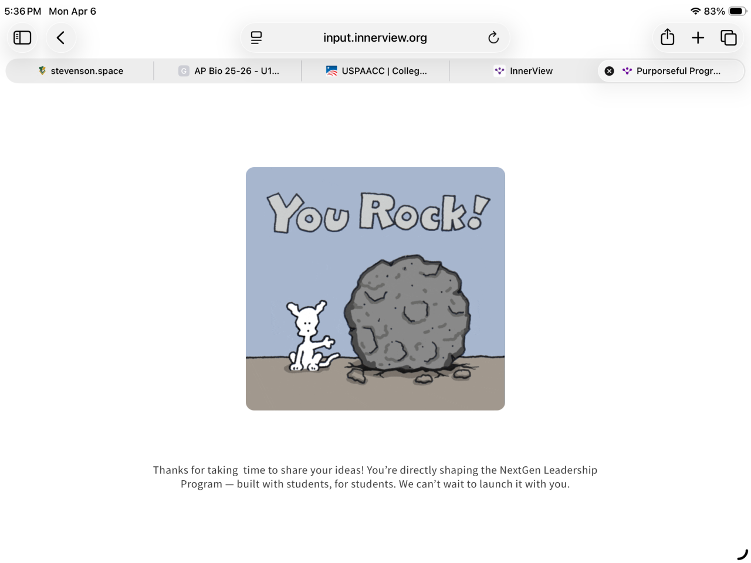Image resolution: width=751 pixels, height=563 pixels.
Task: Tap the You Rock! cartoon image
Action: [x=375, y=289]
